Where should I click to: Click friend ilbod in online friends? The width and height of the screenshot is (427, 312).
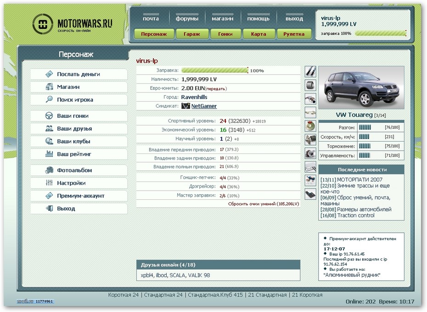click(161, 275)
